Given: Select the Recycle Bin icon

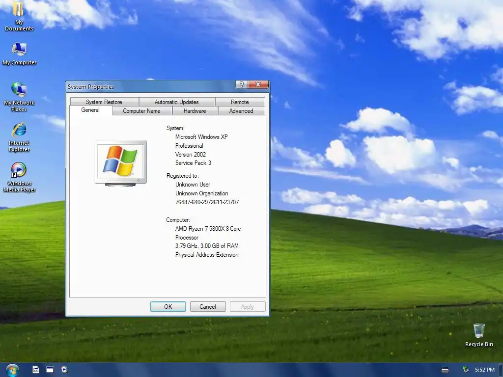Looking at the screenshot, I should point(478,335).
